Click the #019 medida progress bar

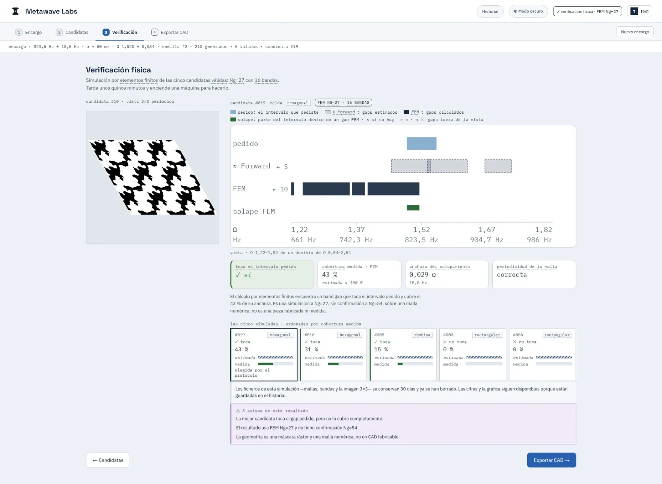(x=276, y=364)
